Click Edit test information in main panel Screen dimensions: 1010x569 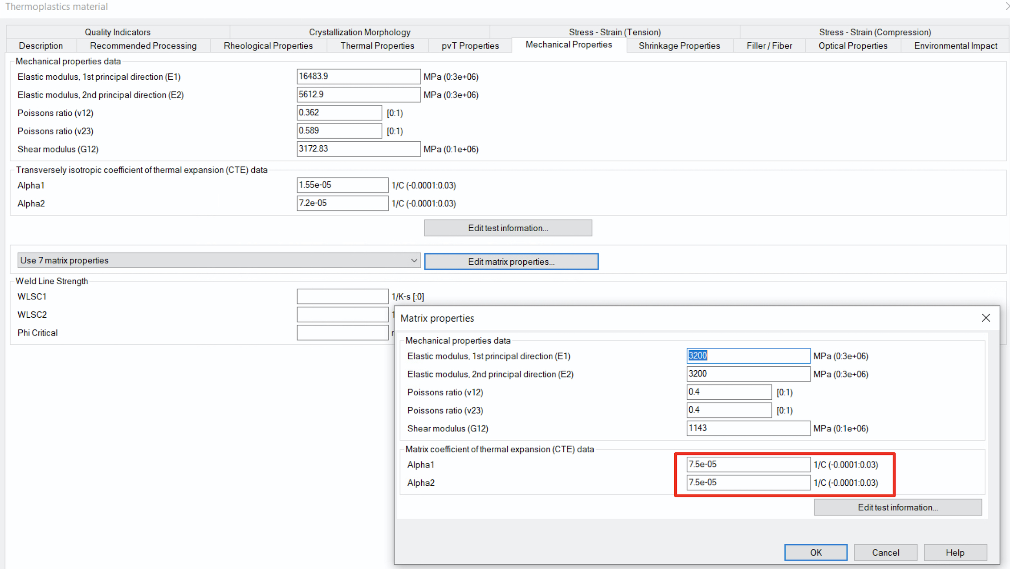tap(508, 228)
